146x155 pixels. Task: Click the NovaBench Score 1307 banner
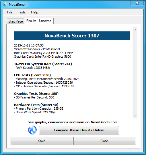click(x=72, y=36)
